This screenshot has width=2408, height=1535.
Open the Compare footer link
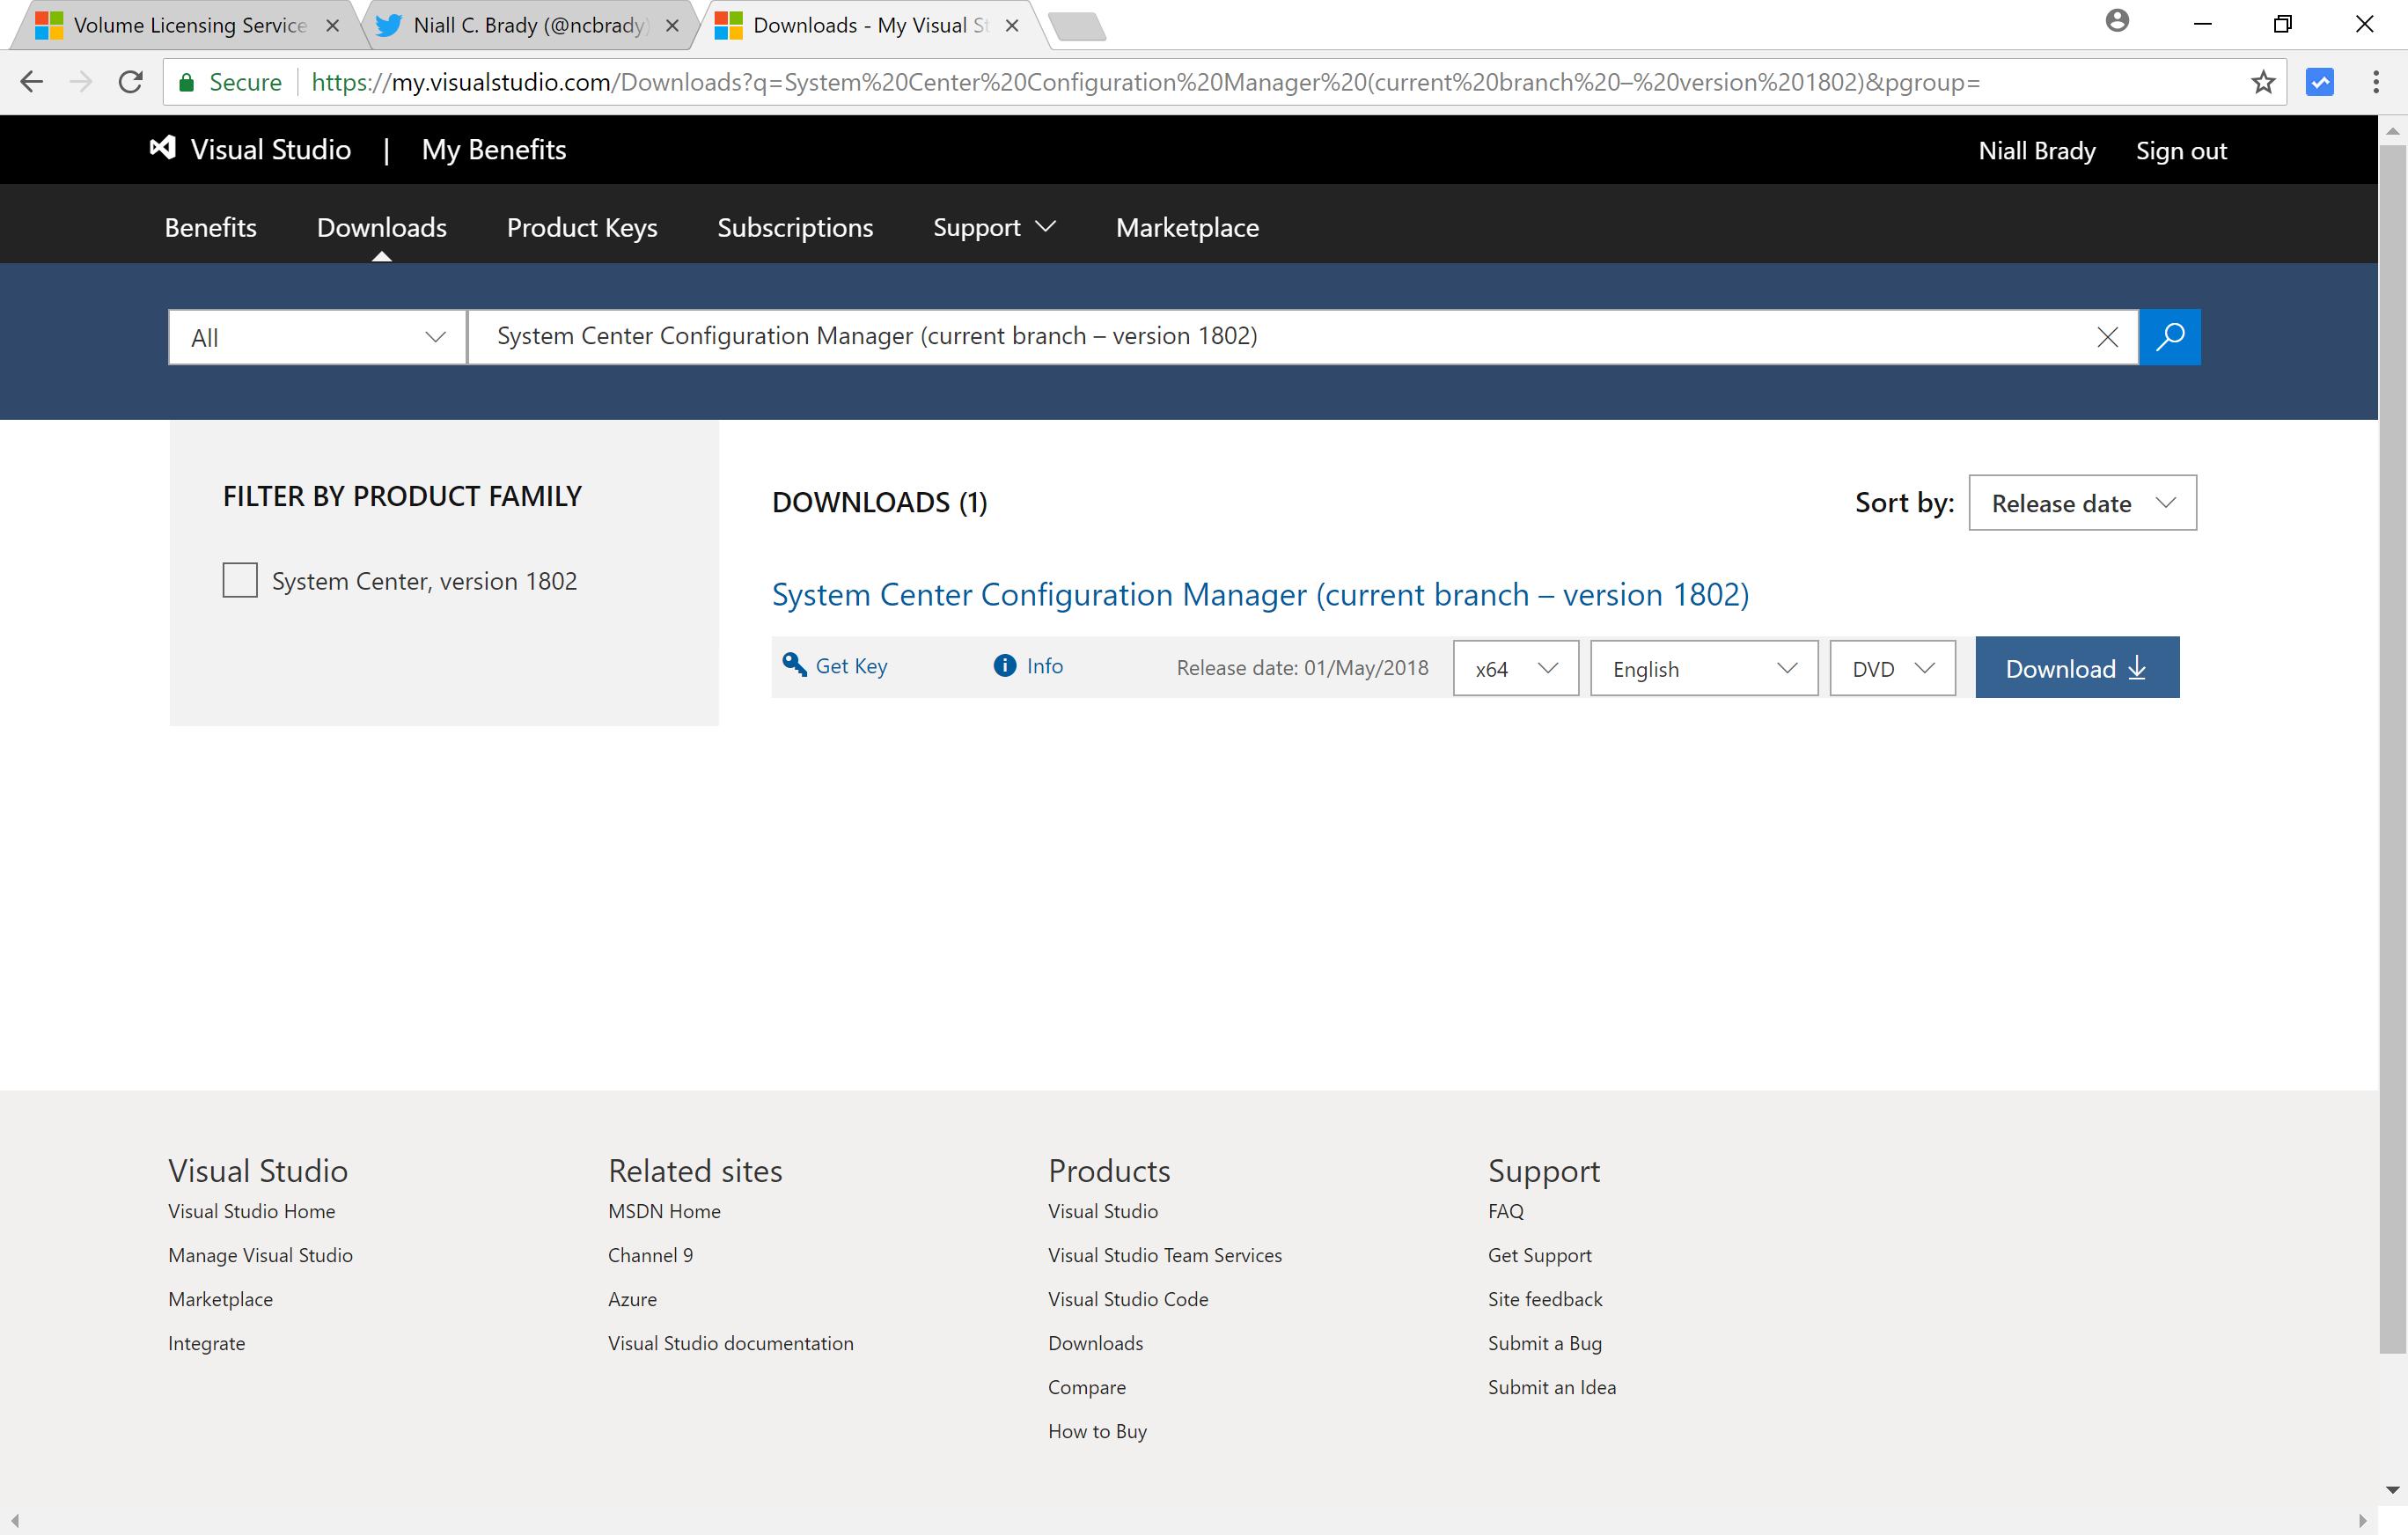click(x=1087, y=1387)
